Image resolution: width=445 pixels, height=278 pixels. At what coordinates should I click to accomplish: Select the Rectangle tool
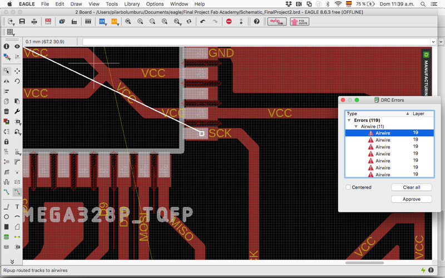click(6, 227)
